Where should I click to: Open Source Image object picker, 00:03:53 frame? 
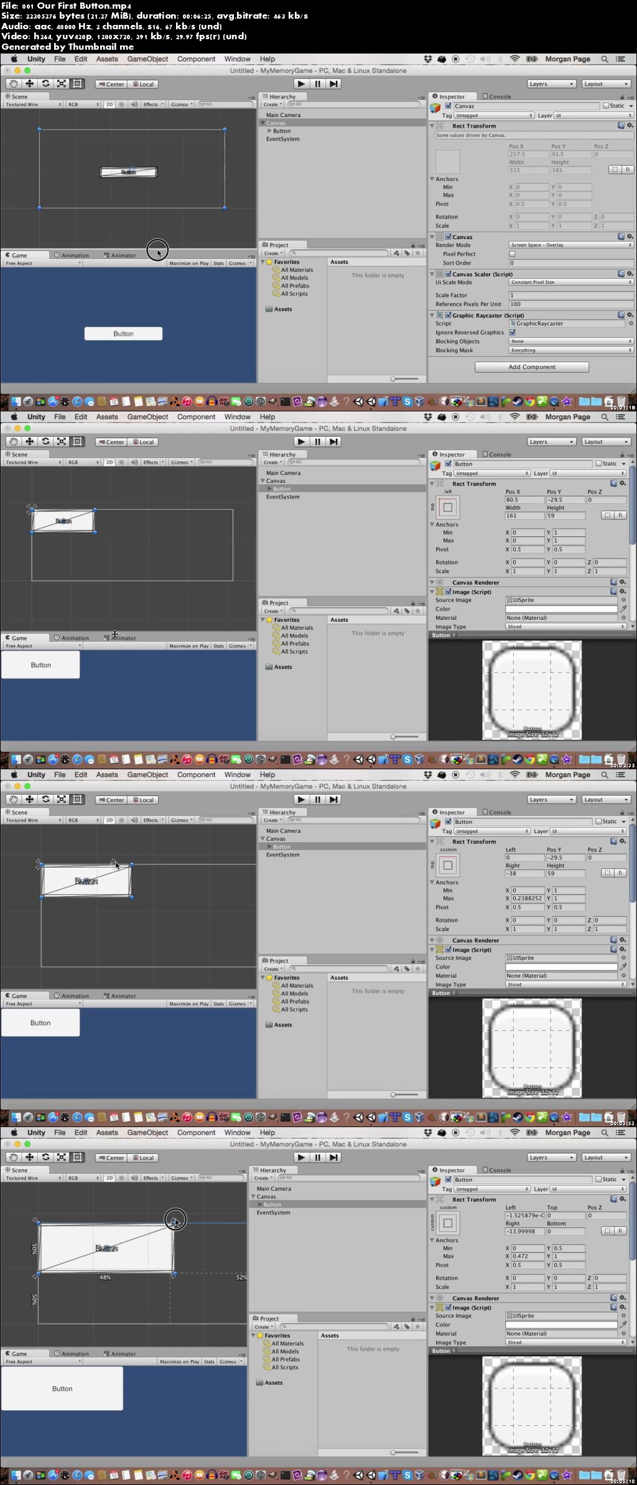[623, 958]
